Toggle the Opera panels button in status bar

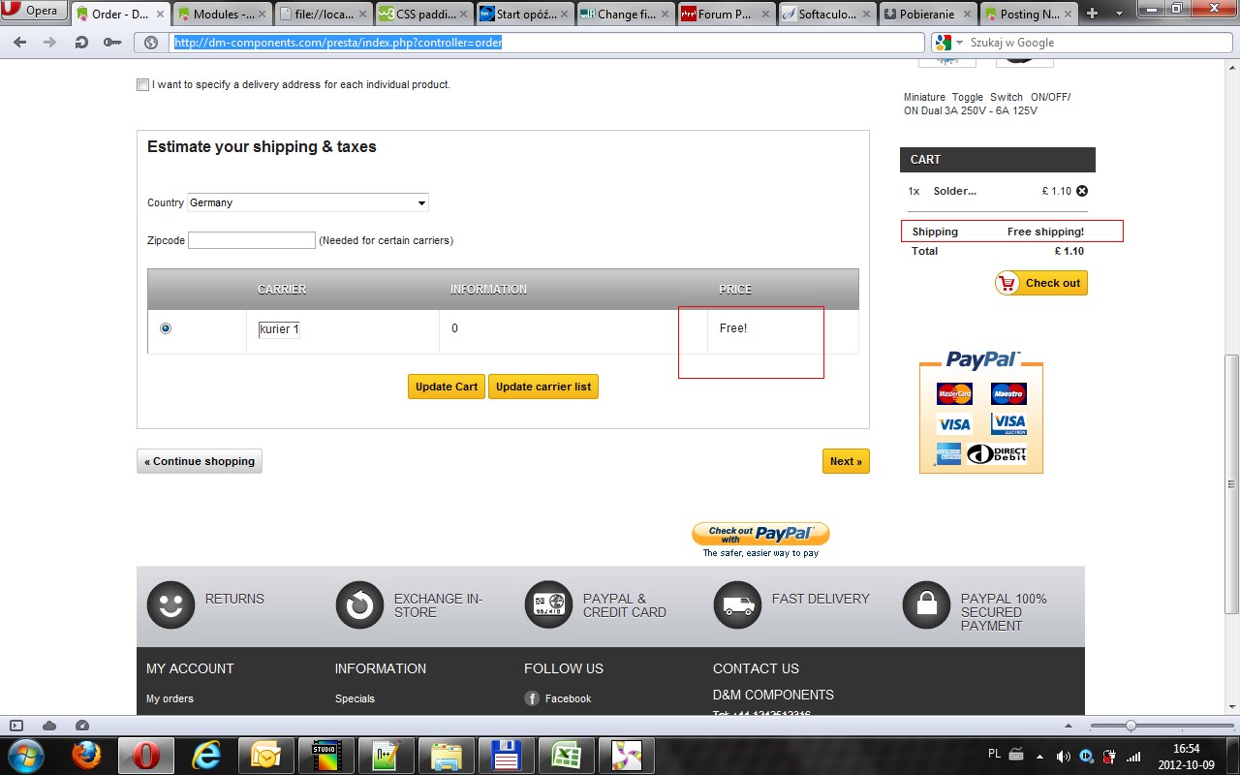tap(16, 726)
